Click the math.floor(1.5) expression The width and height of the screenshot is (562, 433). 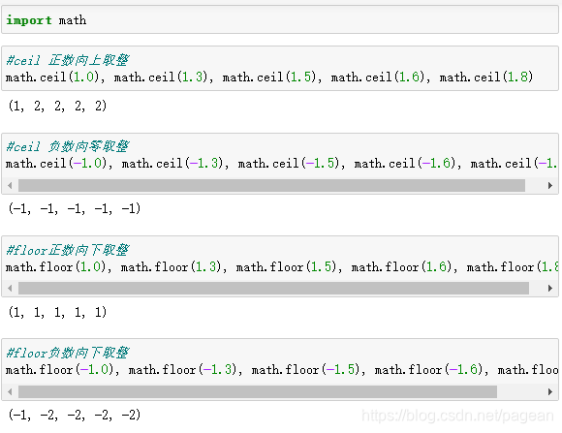click(x=287, y=267)
